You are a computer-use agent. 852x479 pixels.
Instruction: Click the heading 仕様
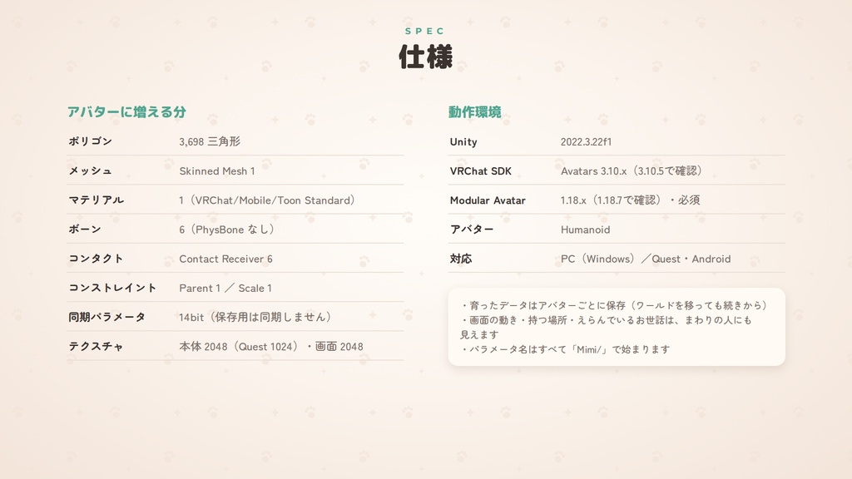(425, 57)
